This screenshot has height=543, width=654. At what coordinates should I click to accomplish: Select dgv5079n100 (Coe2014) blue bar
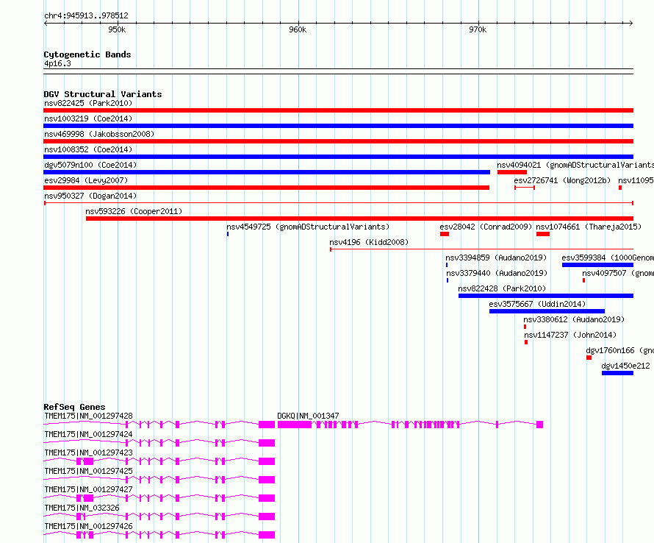coord(267,172)
